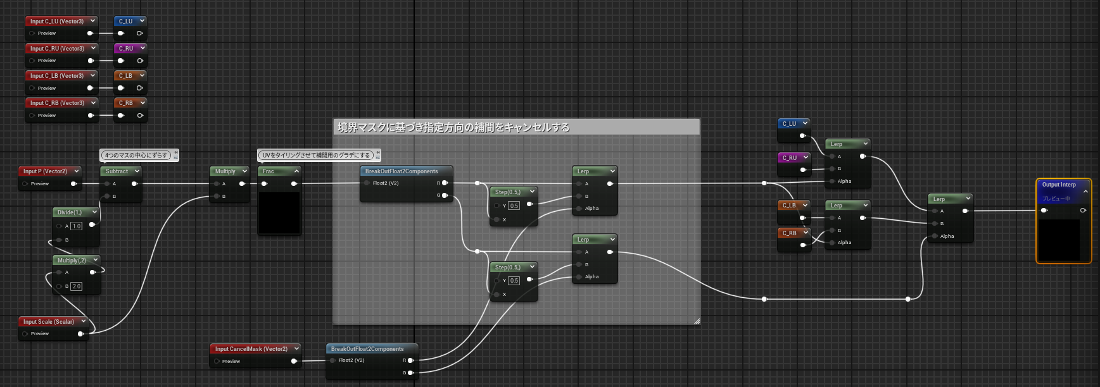Expand the Multiply(,2) node chevron
1100x387 pixels.
pyautogui.click(x=95, y=260)
